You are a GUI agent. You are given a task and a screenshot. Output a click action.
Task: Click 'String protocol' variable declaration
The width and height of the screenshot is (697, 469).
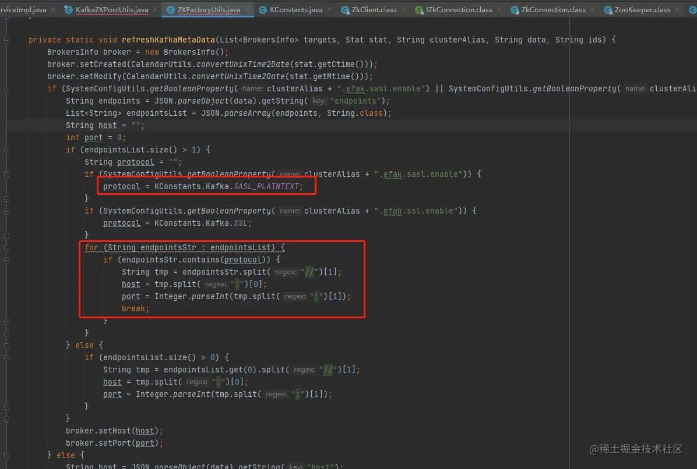click(x=119, y=162)
